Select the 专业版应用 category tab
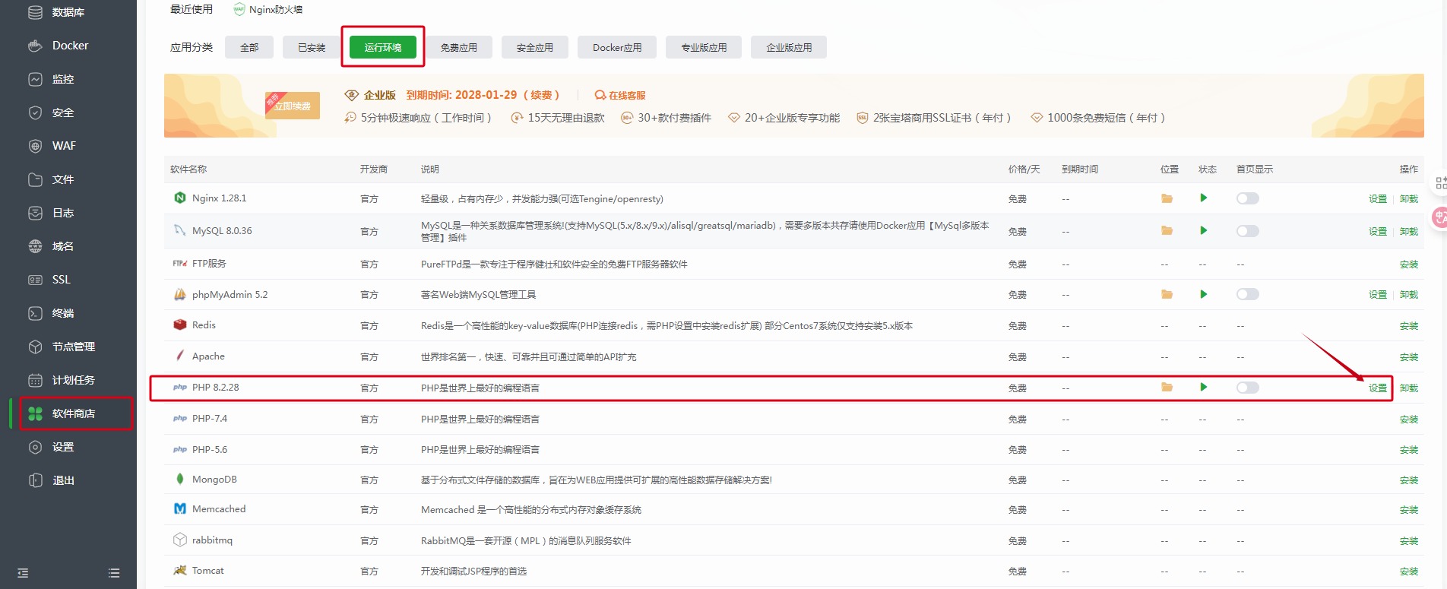The width and height of the screenshot is (1447, 589). click(x=704, y=47)
